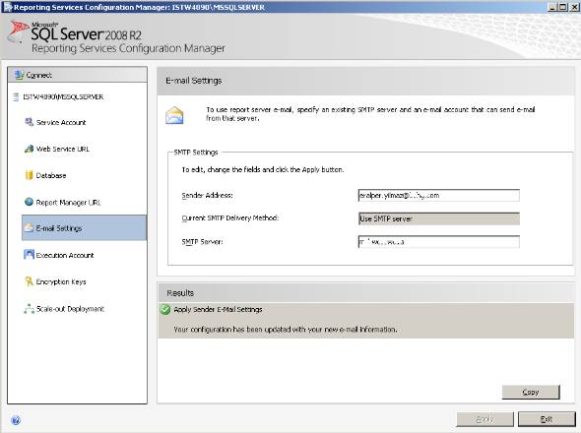
Task: Click the Service Account icon
Action: (x=29, y=122)
